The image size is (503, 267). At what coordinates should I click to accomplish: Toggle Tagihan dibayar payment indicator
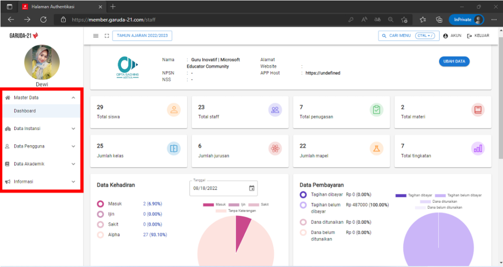click(x=303, y=194)
